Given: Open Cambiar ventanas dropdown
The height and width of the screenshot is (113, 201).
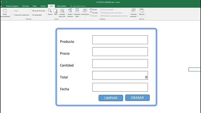Looking at the screenshot, I should click(133, 13).
